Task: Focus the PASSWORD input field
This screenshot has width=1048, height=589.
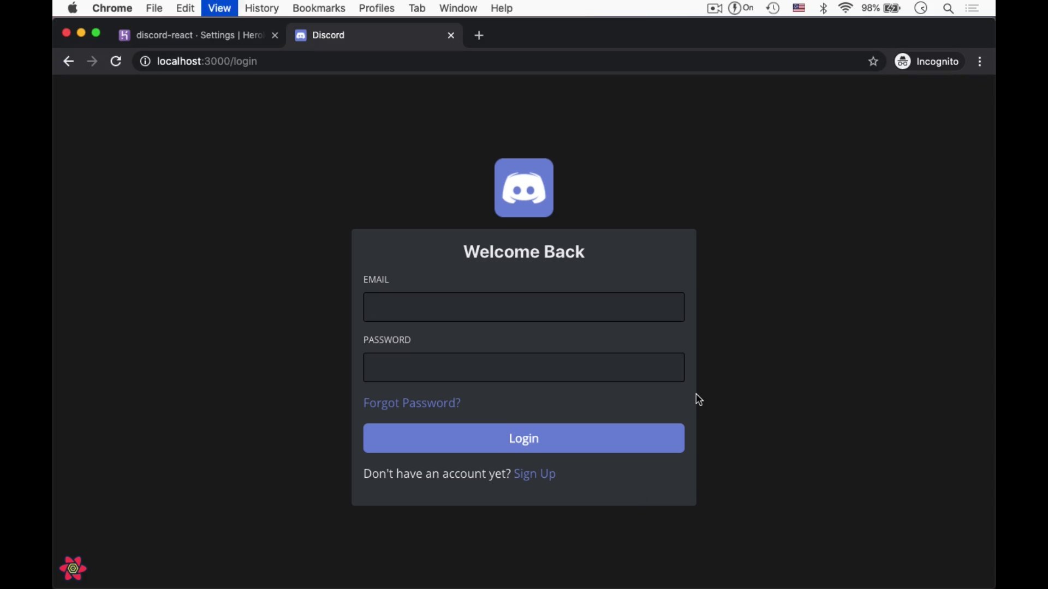Action: (x=523, y=368)
